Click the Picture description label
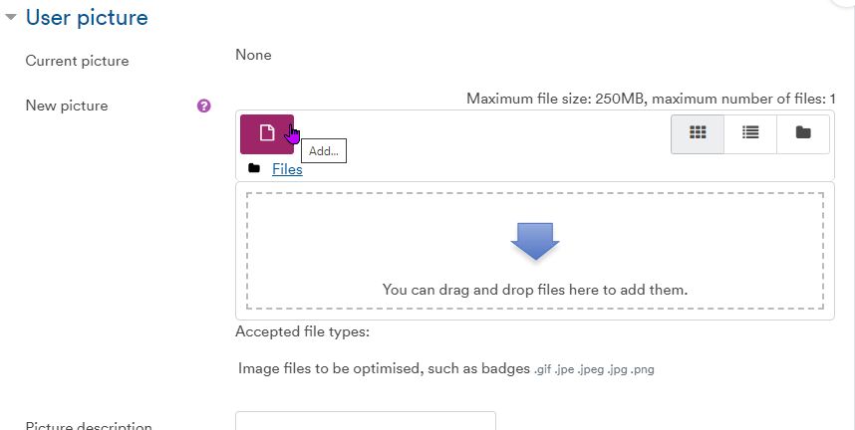 pyautogui.click(x=89, y=426)
